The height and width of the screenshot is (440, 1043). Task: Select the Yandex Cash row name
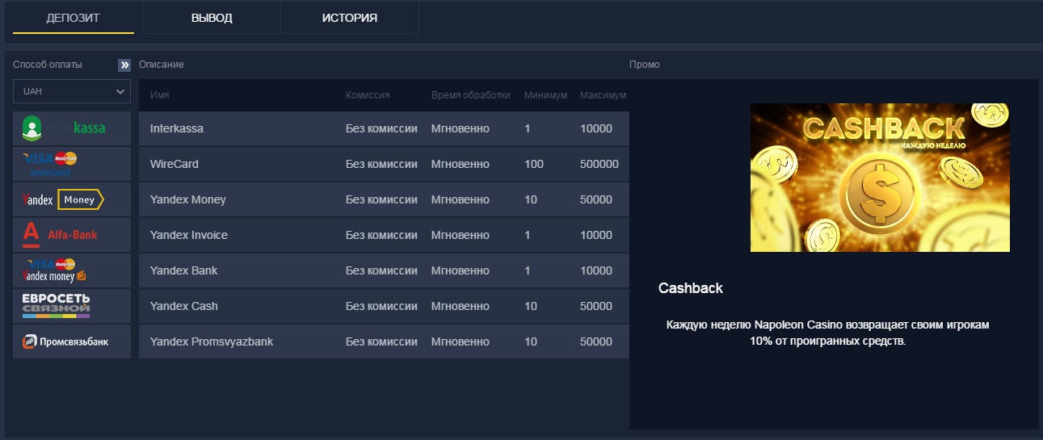184,306
